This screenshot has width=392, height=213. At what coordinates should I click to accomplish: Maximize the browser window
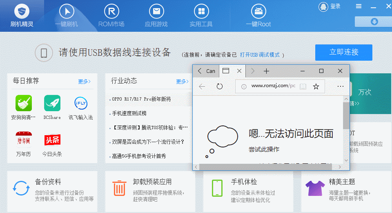(x=321, y=71)
